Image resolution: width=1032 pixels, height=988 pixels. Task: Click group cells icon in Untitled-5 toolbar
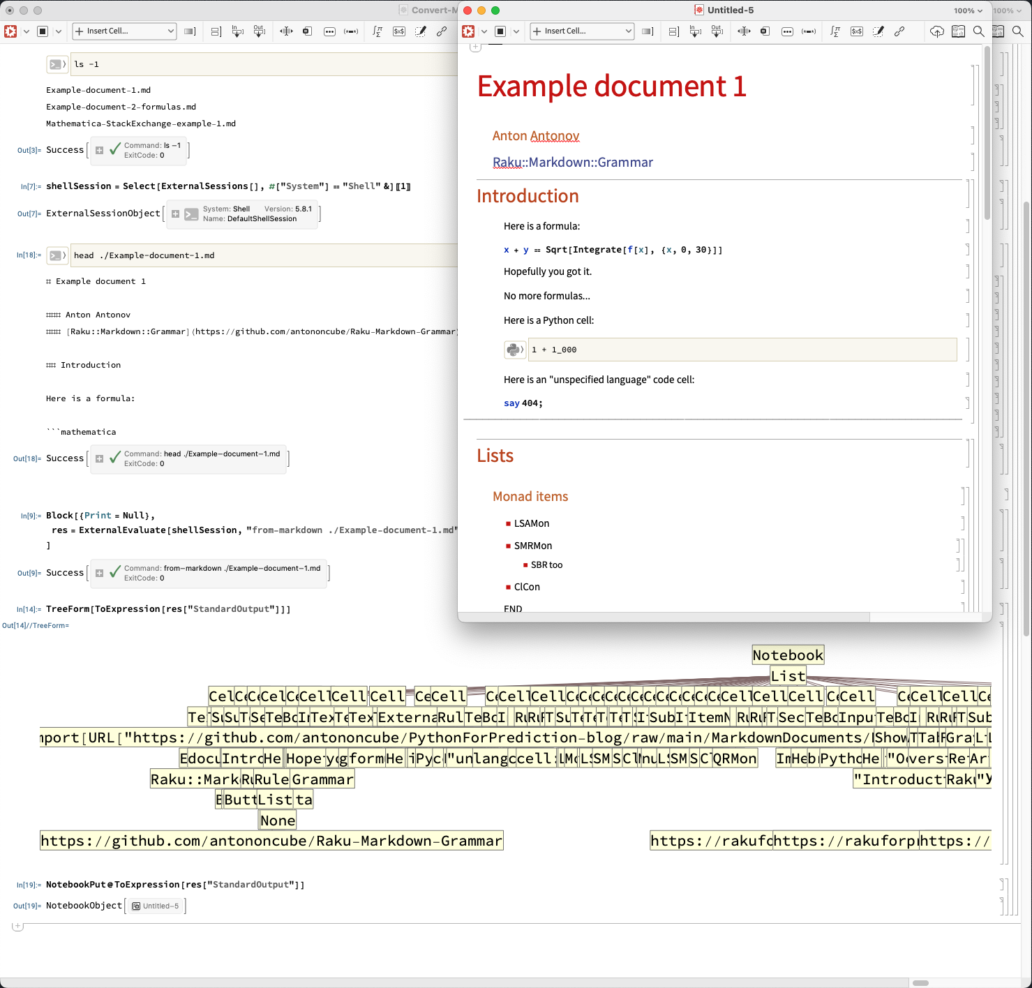tap(673, 31)
